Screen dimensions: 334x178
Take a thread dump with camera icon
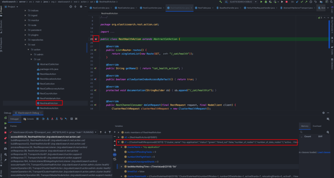(5, 149)
